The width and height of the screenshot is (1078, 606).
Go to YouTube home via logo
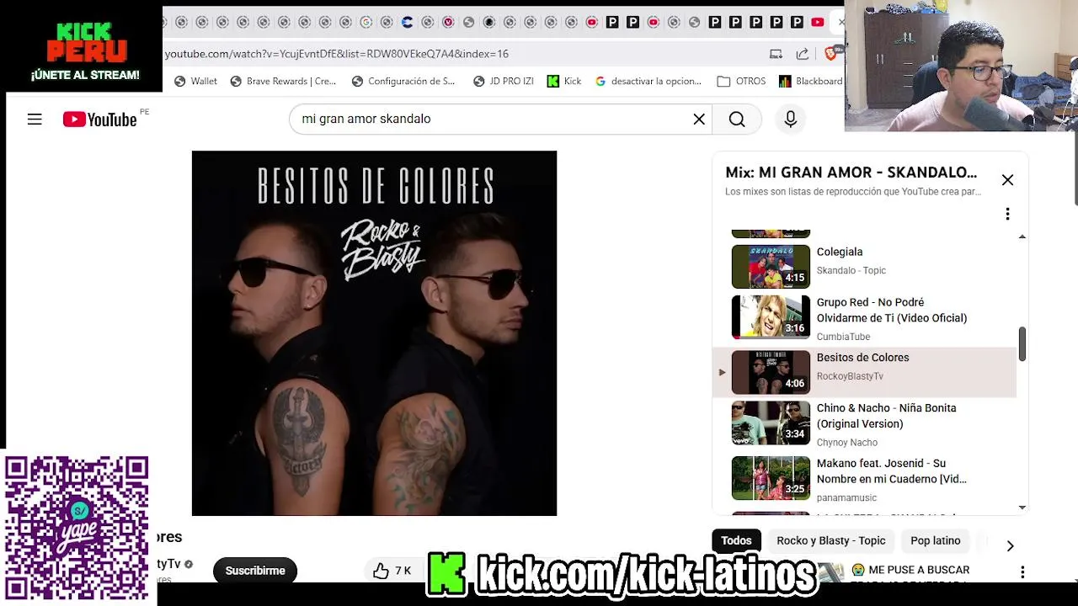99,120
